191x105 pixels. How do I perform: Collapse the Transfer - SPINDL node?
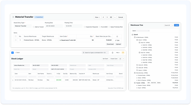(135, 83)
